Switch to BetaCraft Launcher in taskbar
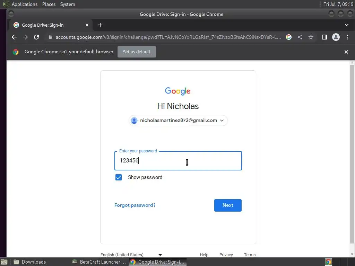The height and width of the screenshot is (266, 355). 99,262
